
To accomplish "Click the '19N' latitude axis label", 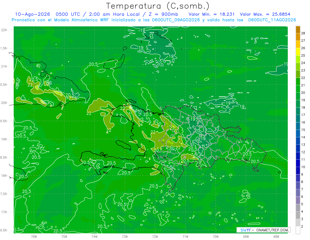I will [4, 139].
